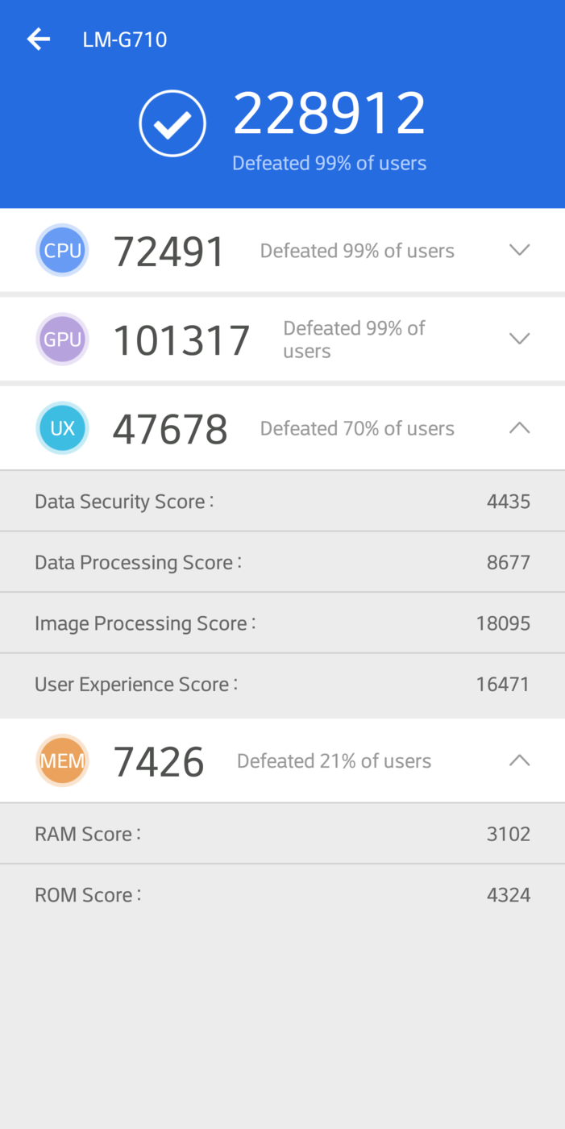Screen dimensions: 565x1129
Task: Collapse the UX score section chevron
Action: [x=519, y=428]
